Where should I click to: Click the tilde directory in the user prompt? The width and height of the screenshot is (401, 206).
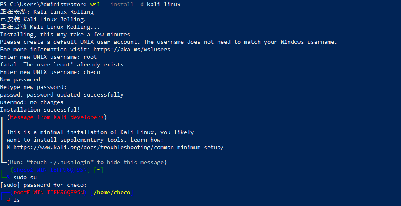99,170
